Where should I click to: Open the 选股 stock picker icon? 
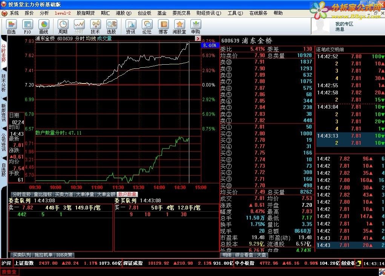point(112,27)
